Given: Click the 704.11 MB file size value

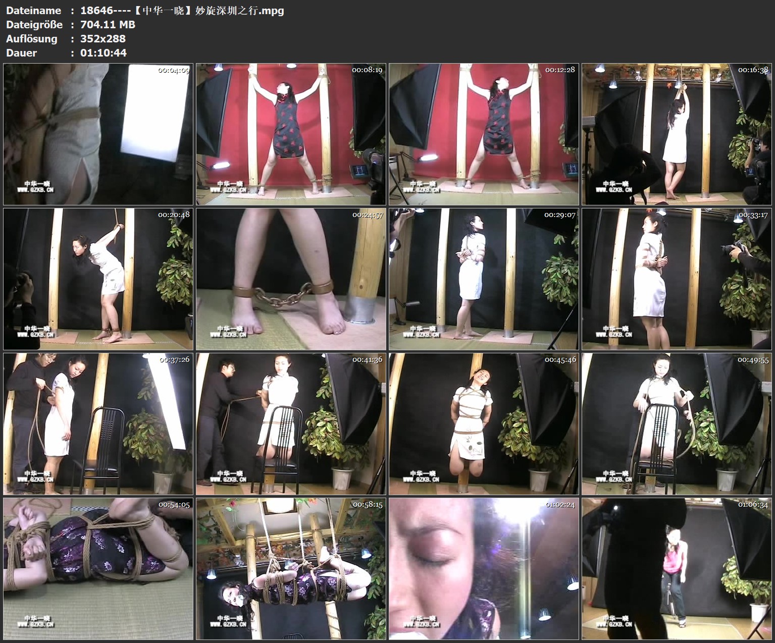Looking at the screenshot, I should (x=108, y=25).
